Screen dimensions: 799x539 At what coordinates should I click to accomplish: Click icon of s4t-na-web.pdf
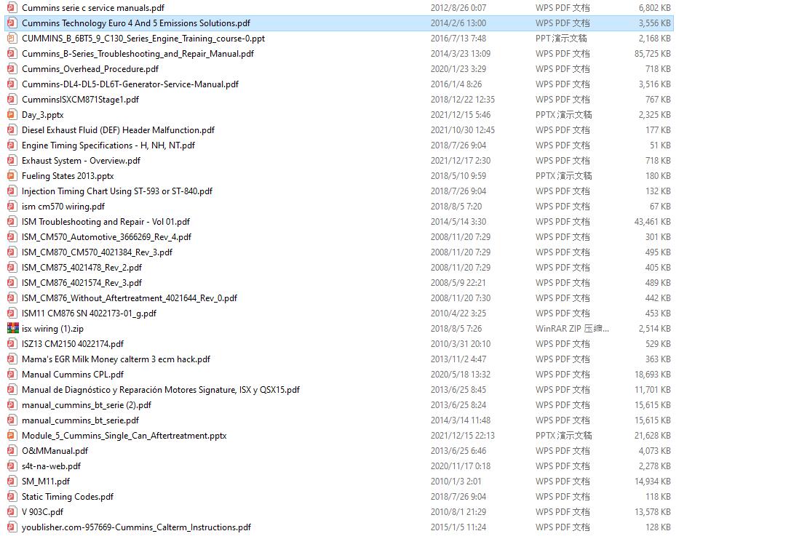(11, 466)
